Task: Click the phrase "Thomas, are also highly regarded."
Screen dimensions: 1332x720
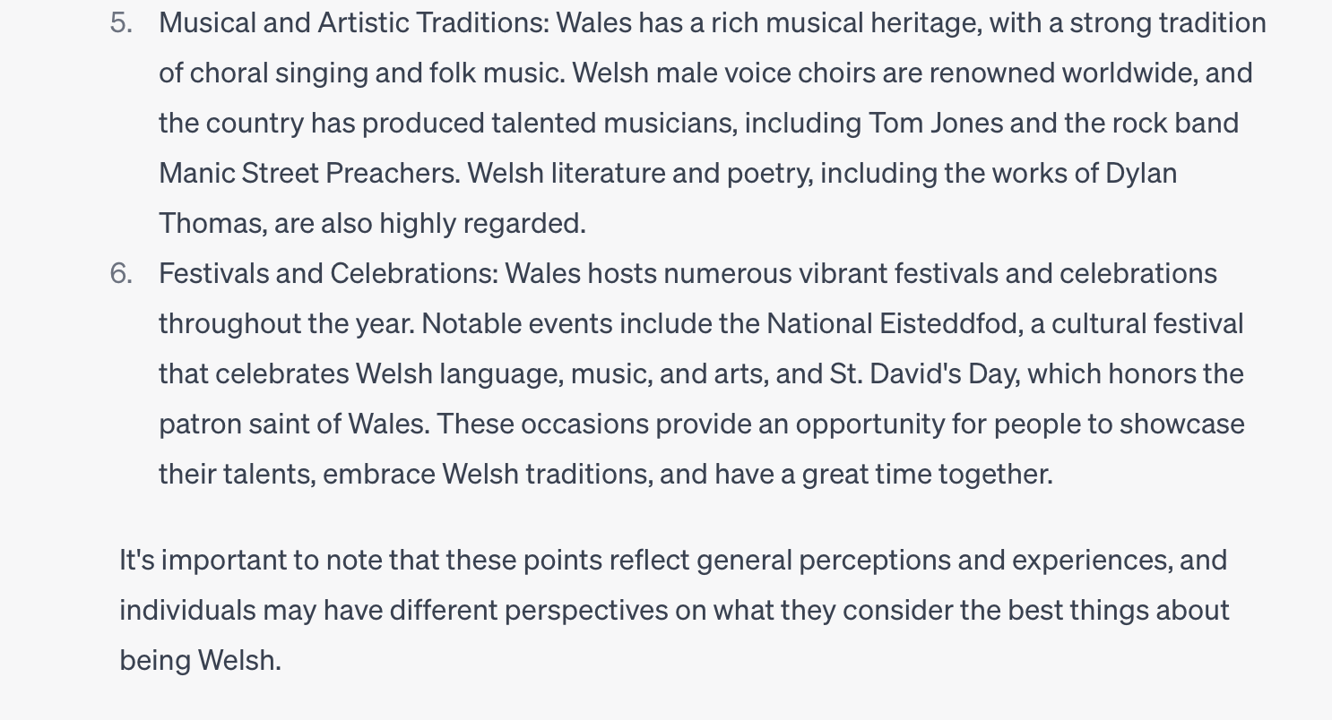Action: 372,224
